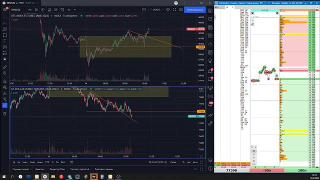Open dropdown arrow beside the title bar switch
Screen dimensions: 320x180
(x=269, y=3)
